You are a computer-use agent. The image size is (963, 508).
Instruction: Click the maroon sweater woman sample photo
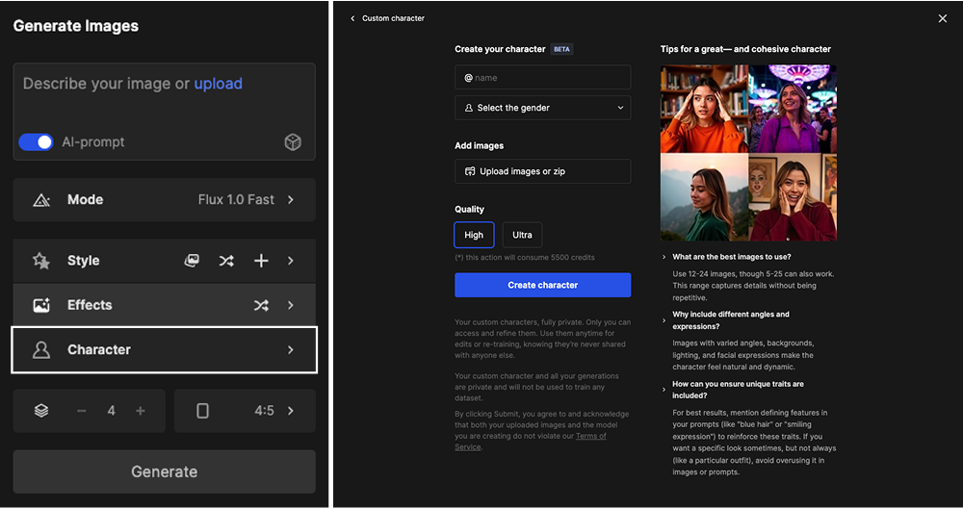pos(793,197)
